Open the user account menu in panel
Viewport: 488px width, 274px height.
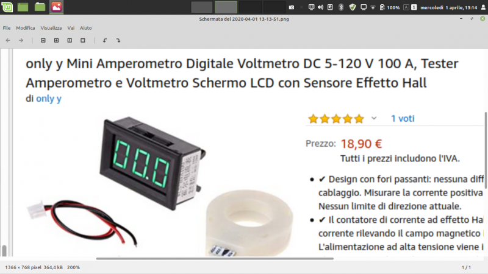click(x=483, y=7)
